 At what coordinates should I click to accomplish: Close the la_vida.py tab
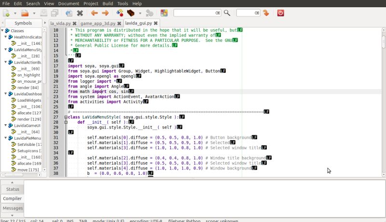(x=74, y=23)
